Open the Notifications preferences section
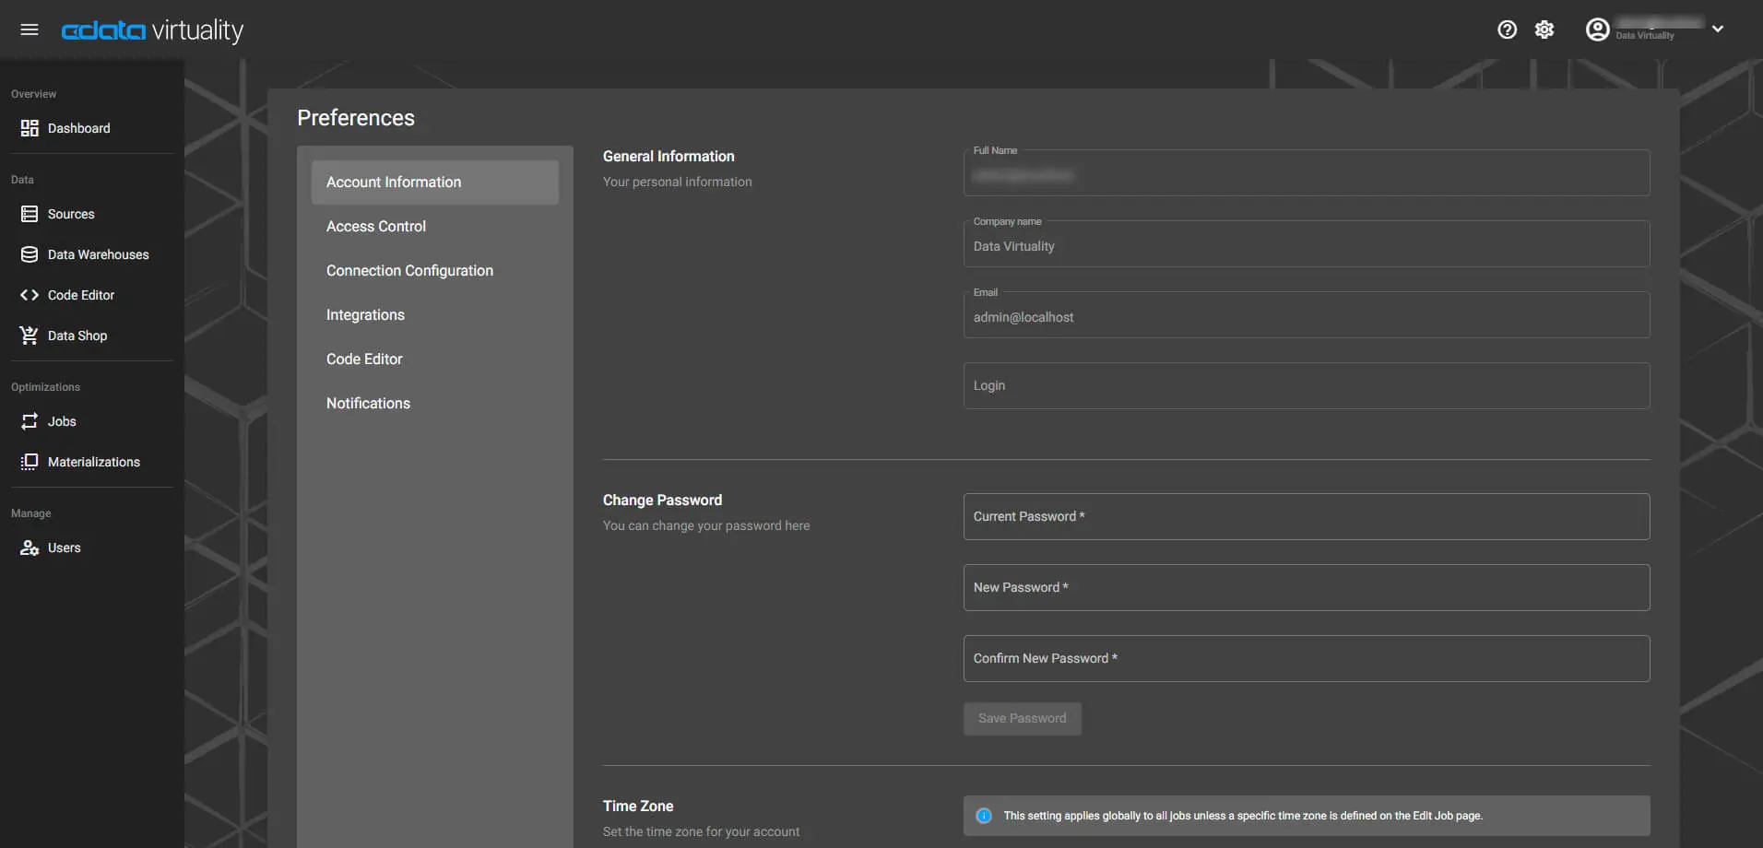The width and height of the screenshot is (1763, 848). (368, 404)
